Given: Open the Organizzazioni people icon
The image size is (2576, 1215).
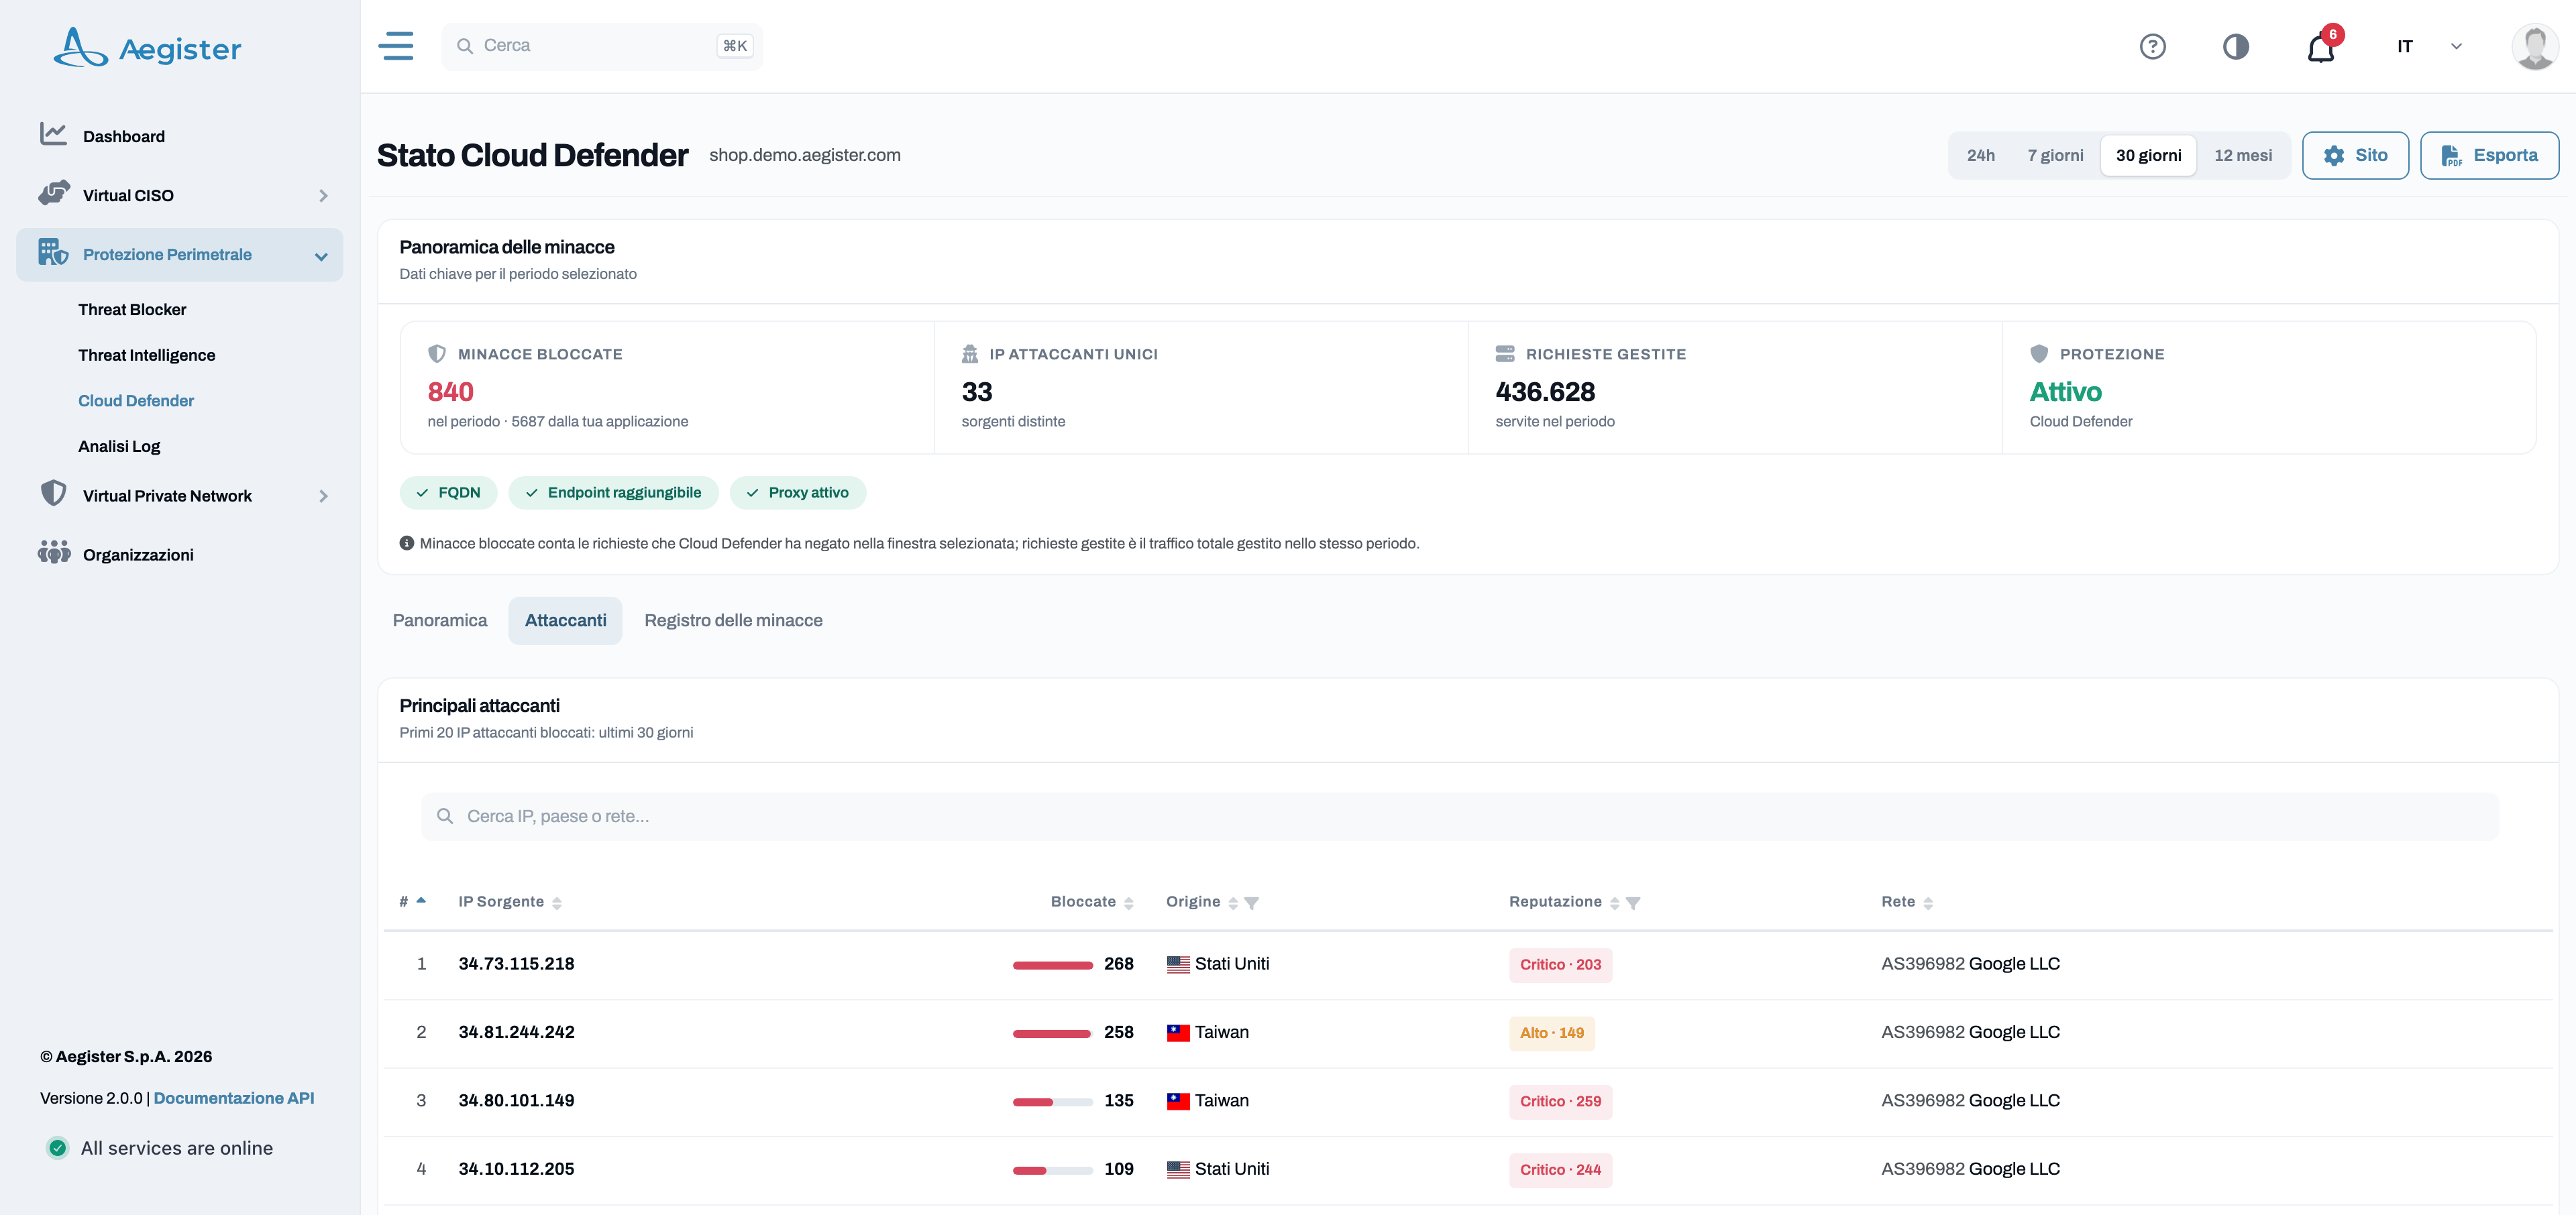Looking at the screenshot, I should point(54,553).
